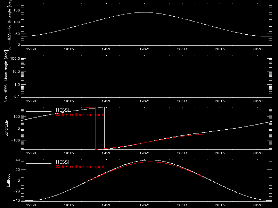Screen dimensions: 278x208
Task: Click the "100.0" tick on the Moon angle axis
Action: coord(15,59)
